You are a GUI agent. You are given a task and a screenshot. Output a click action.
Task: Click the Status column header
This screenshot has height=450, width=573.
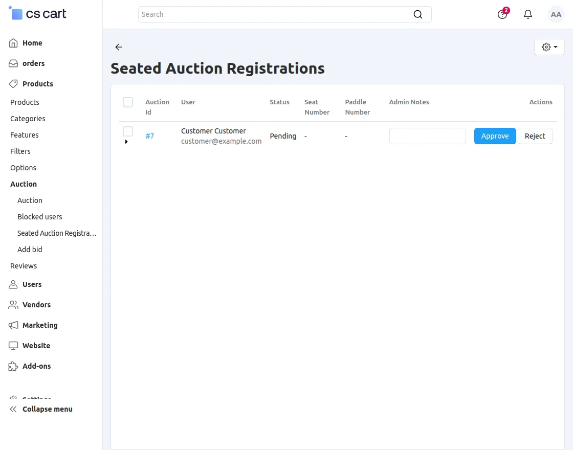(279, 102)
